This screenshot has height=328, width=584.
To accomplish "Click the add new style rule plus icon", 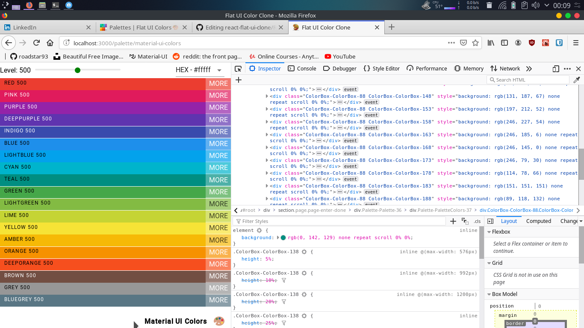I will tap(453, 221).
